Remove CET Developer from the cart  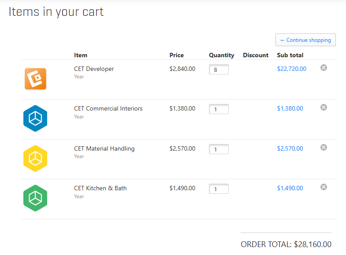point(324,68)
